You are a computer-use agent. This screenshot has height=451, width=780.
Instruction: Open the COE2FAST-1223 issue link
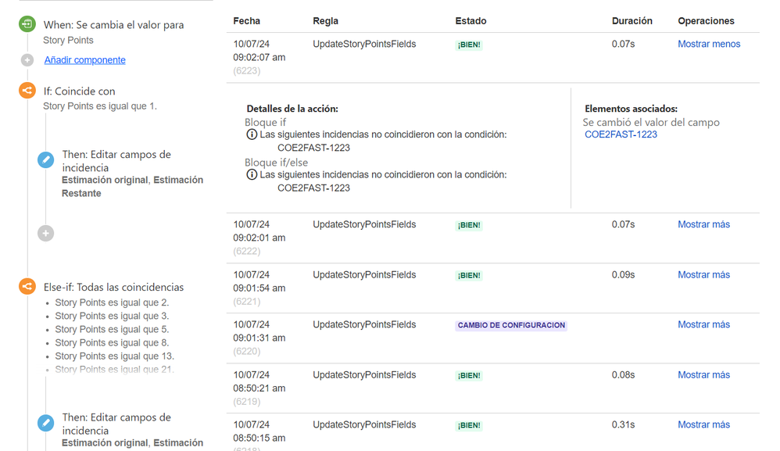point(621,134)
